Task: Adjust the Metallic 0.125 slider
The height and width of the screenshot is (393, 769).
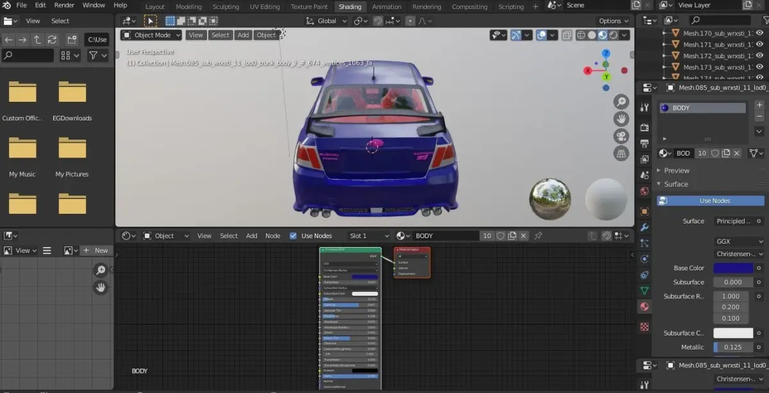Action: pyautogui.click(x=733, y=347)
